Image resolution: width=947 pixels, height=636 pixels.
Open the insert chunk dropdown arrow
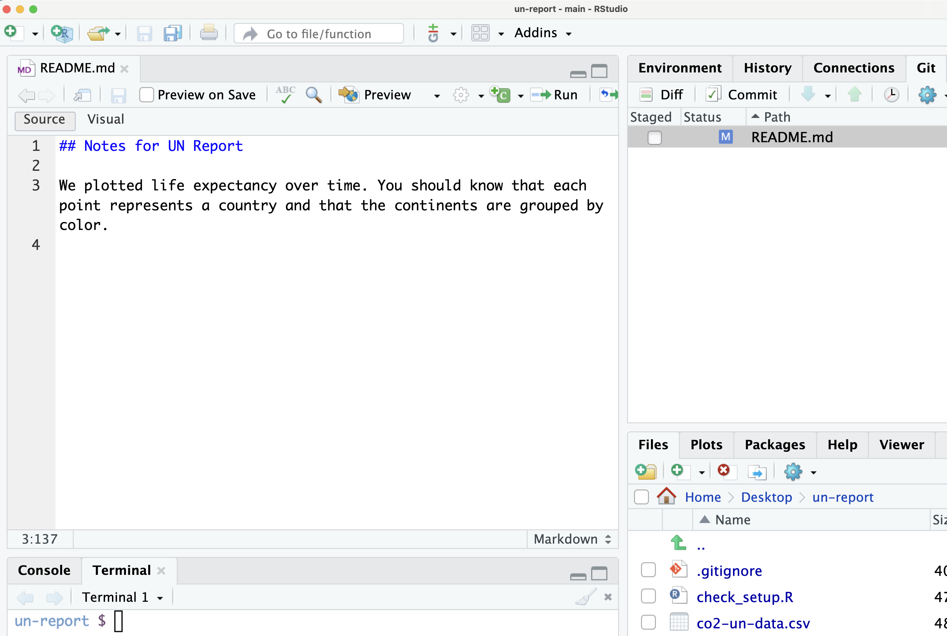click(521, 96)
